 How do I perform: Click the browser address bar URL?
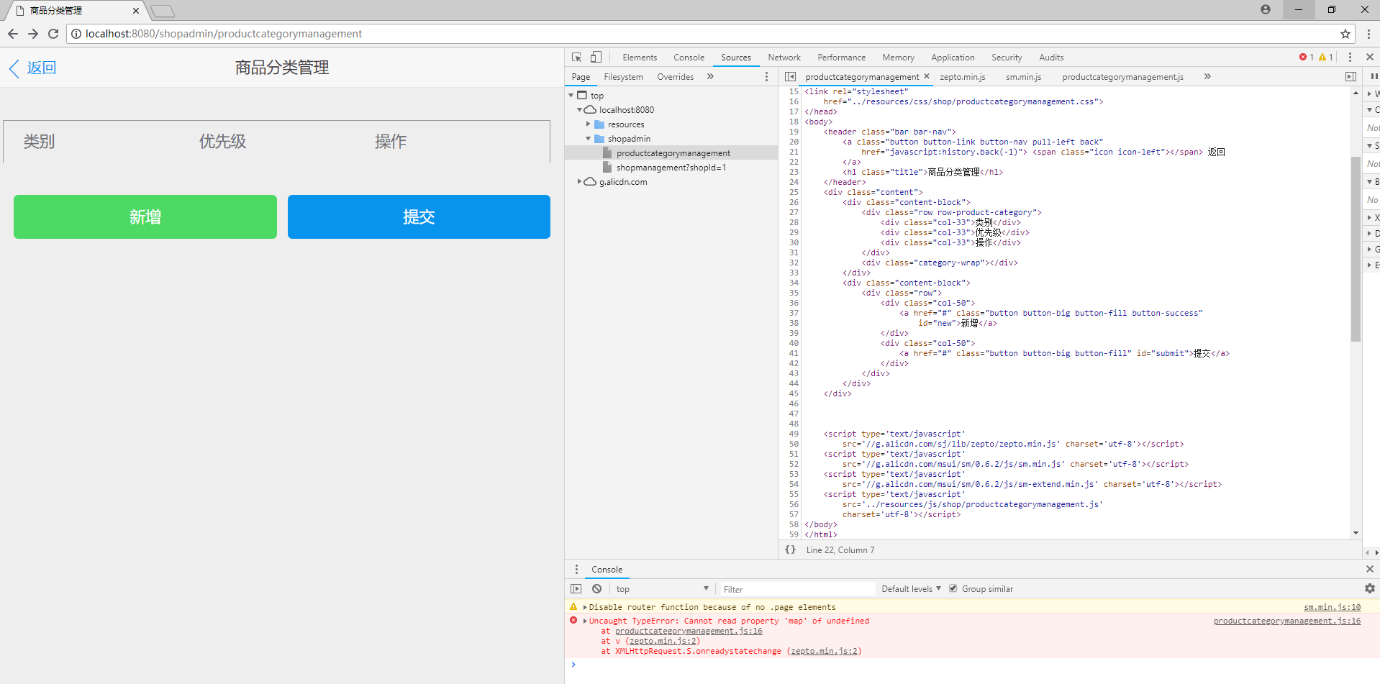click(224, 34)
